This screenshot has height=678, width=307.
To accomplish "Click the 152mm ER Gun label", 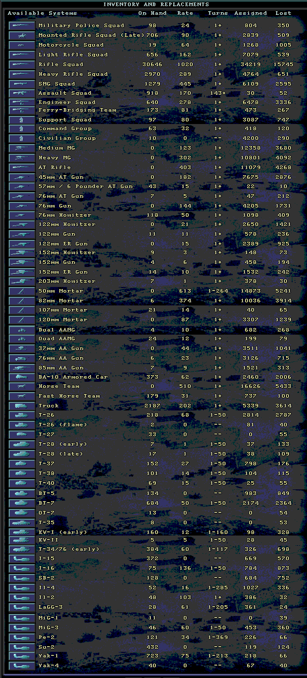I will [x=63, y=272].
